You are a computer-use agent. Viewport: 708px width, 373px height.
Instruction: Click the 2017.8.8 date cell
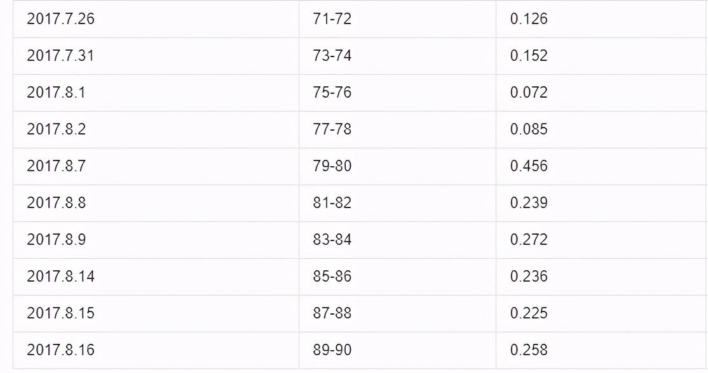coord(56,203)
